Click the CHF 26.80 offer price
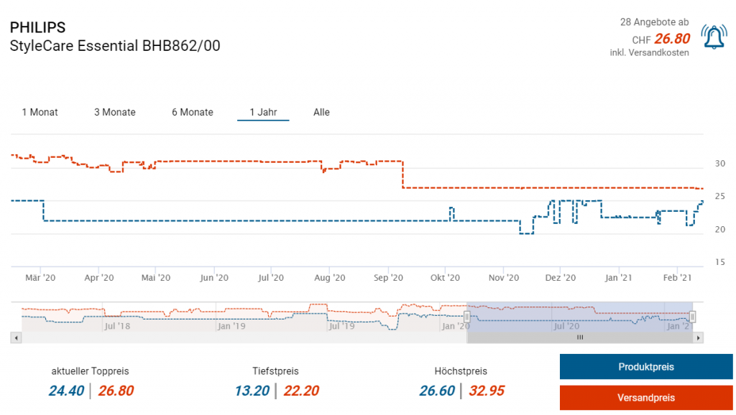Screen dimensions: 736x415 661,39
